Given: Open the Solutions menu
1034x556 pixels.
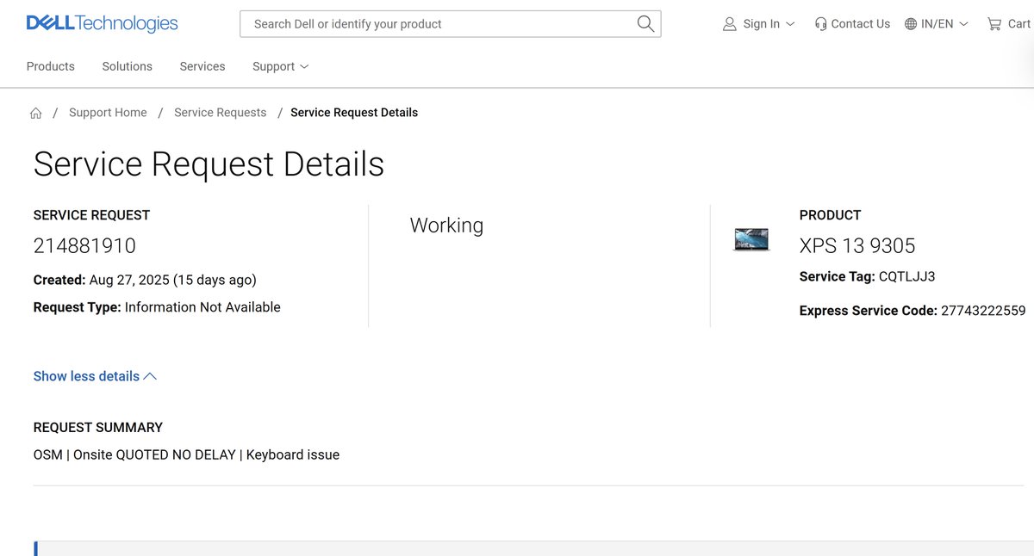Looking at the screenshot, I should coord(127,66).
